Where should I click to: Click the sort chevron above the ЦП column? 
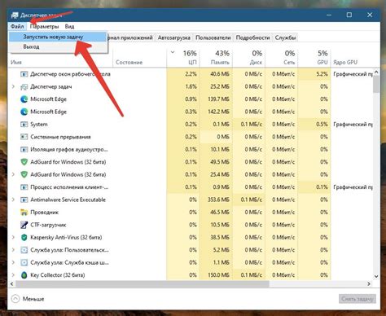(x=173, y=52)
